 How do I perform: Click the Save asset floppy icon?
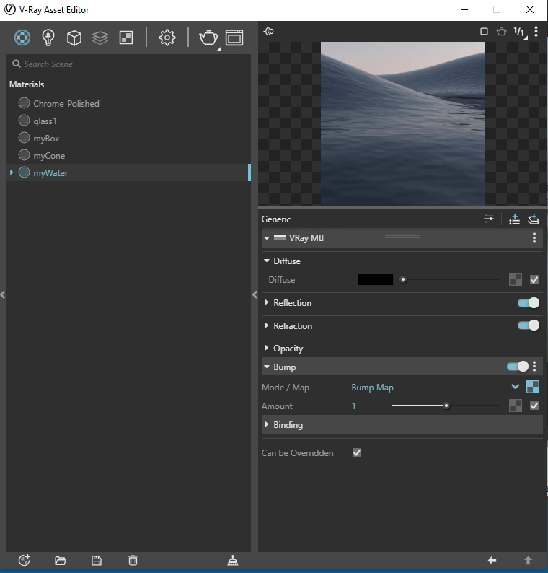click(97, 560)
